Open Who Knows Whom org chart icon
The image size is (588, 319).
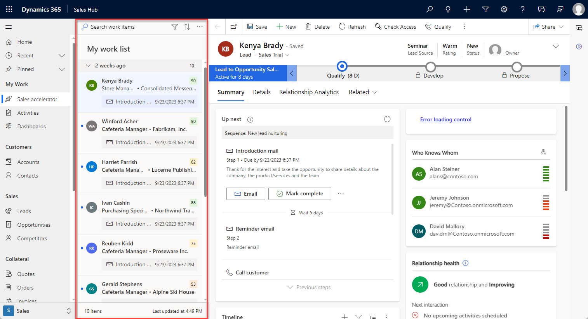point(543,152)
